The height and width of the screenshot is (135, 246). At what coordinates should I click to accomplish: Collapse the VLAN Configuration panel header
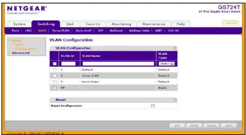(x=53, y=48)
